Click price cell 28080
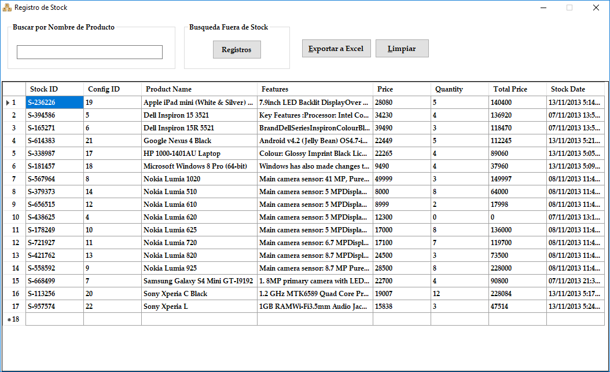610x372 pixels. 402,103
